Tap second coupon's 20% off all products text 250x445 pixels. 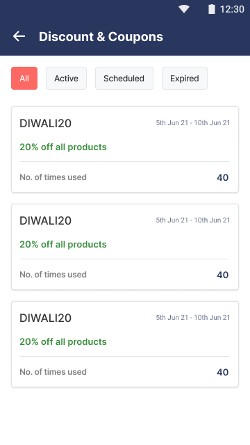pyautogui.click(x=63, y=244)
